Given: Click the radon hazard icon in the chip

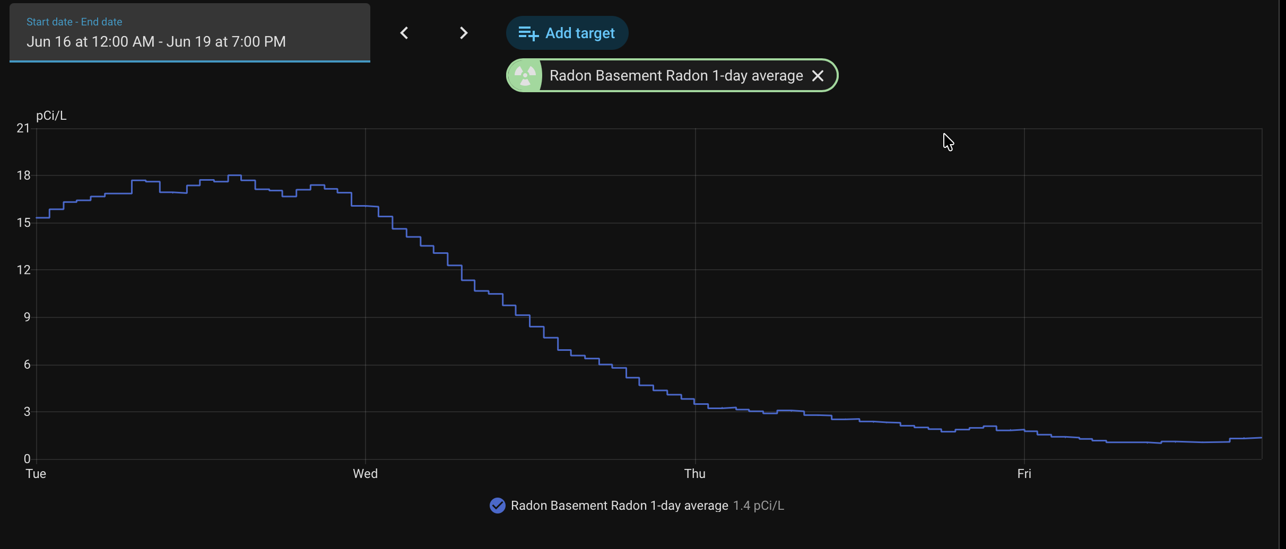Looking at the screenshot, I should click(x=525, y=75).
